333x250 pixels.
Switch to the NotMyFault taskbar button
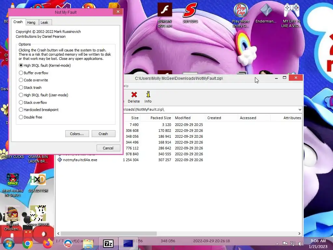tap(128, 243)
